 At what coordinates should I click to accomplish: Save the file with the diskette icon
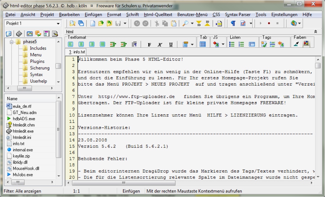click(118, 23)
